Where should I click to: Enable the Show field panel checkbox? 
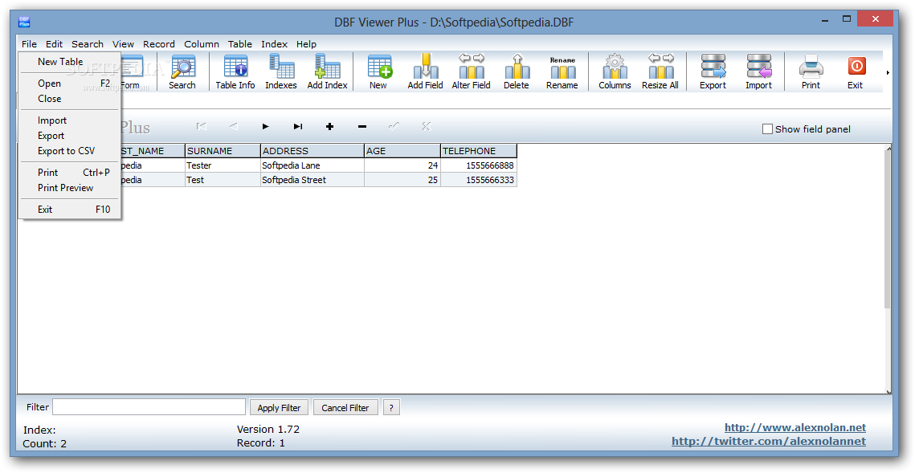click(x=768, y=129)
